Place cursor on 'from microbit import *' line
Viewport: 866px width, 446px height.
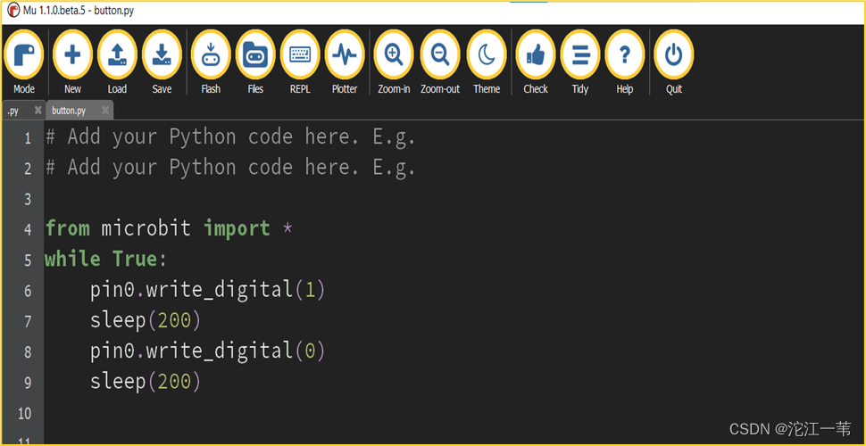click(169, 228)
